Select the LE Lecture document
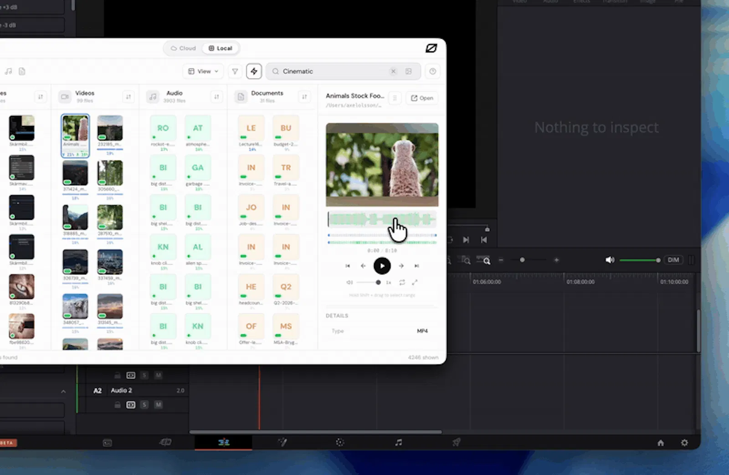 [x=251, y=128]
